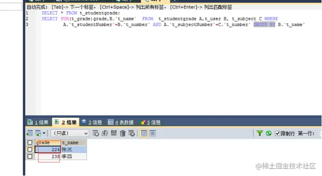The height and width of the screenshot is (176, 322).
Task: Switch to grid view mode icon
Action: tap(144, 133)
